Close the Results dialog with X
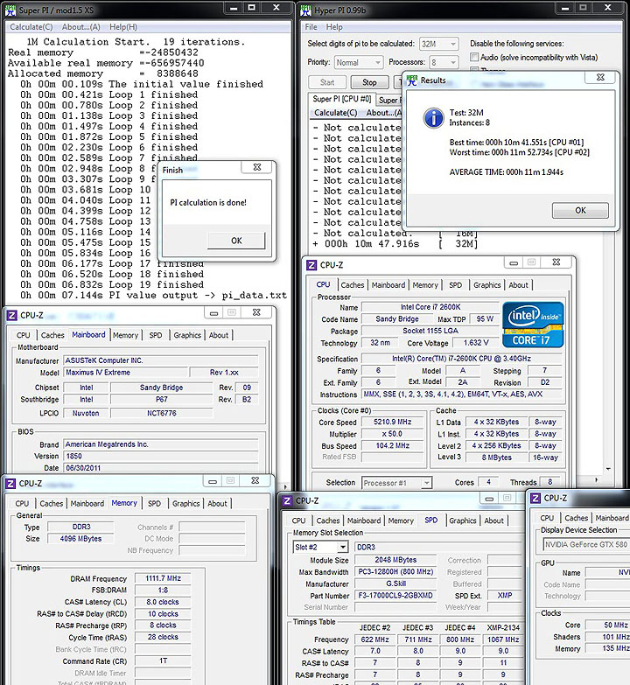630x685 pixels. pyautogui.click(x=600, y=77)
